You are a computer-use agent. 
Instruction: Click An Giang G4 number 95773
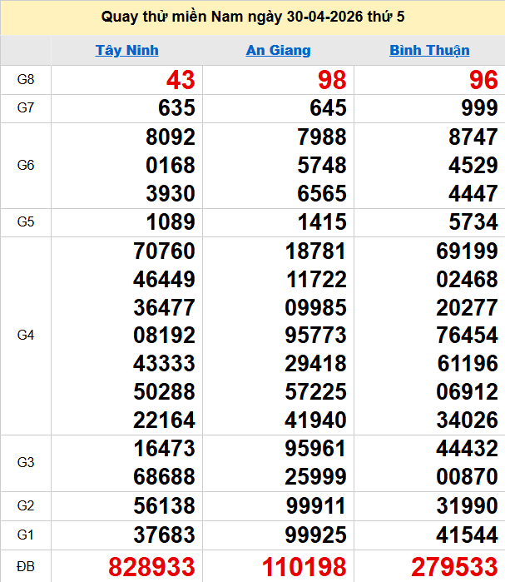pos(315,336)
